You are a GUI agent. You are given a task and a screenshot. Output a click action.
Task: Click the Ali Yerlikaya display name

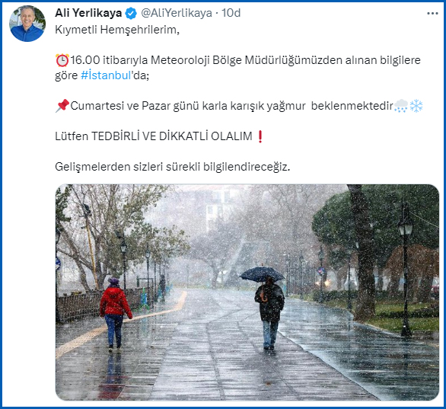(88, 13)
